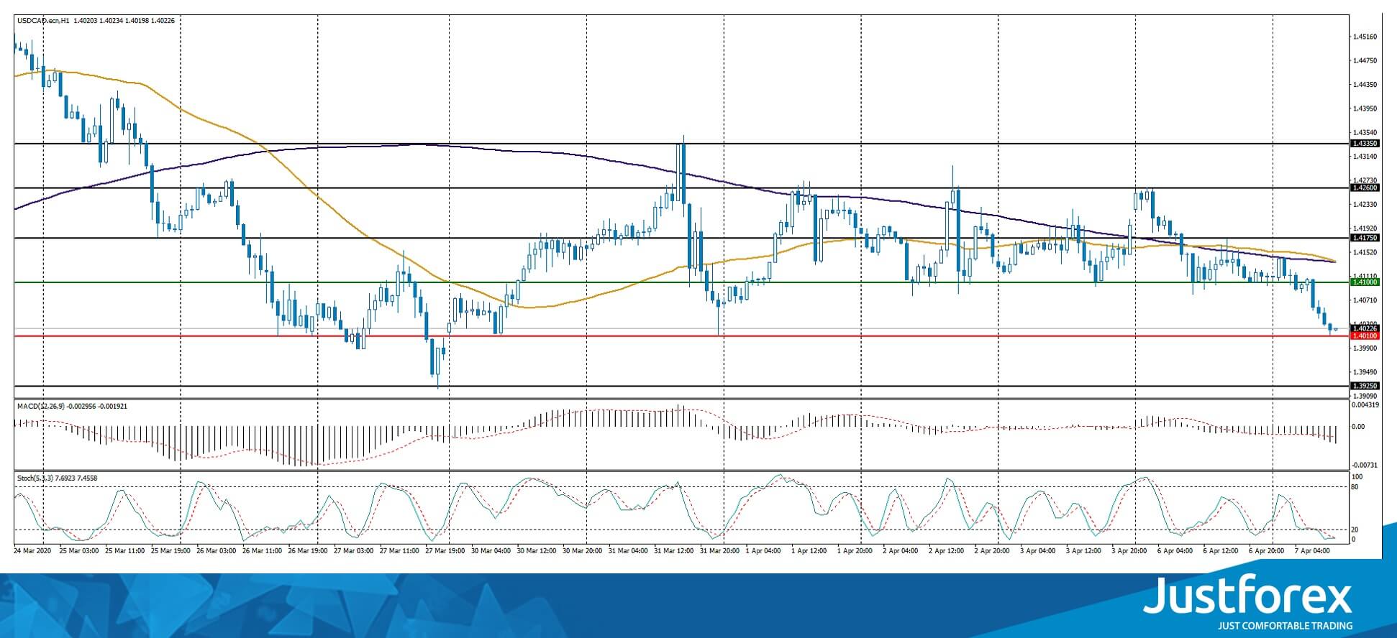Click the 30 Mar 20:00 time label
Screen dimensions: 1397x638
[x=583, y=550]
